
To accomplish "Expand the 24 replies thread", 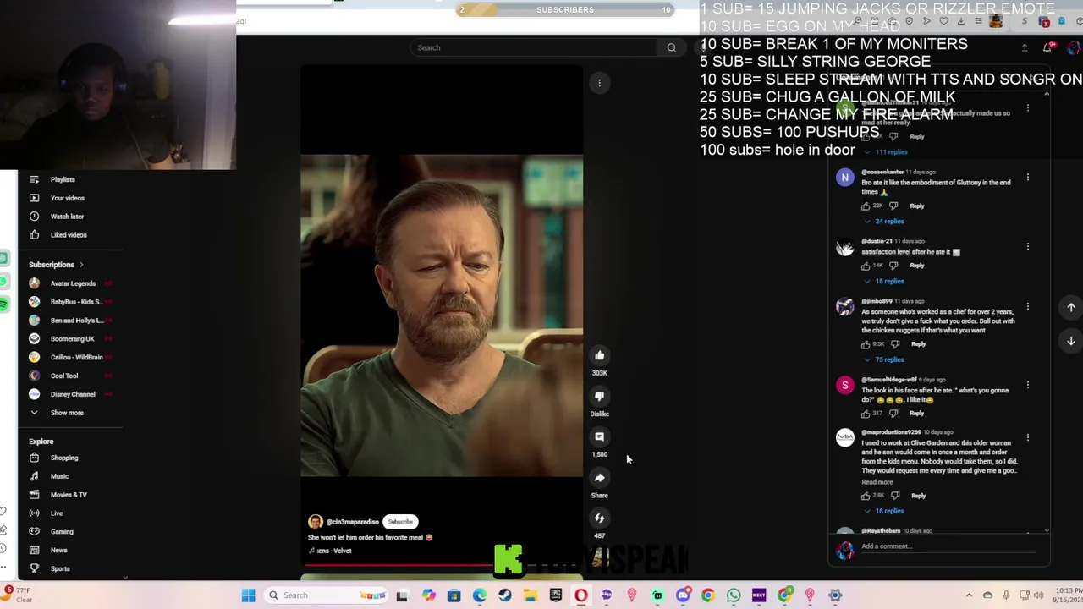I will [884, 222].
